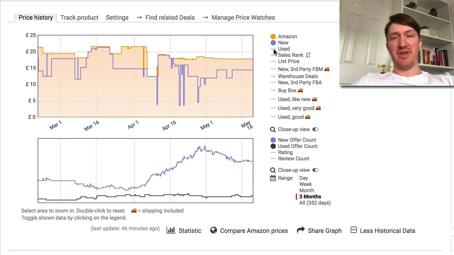Click the globe icon for Compare Amazon prices
The height and width of the screenshot is (255, 454).
[x=214, y=230]
